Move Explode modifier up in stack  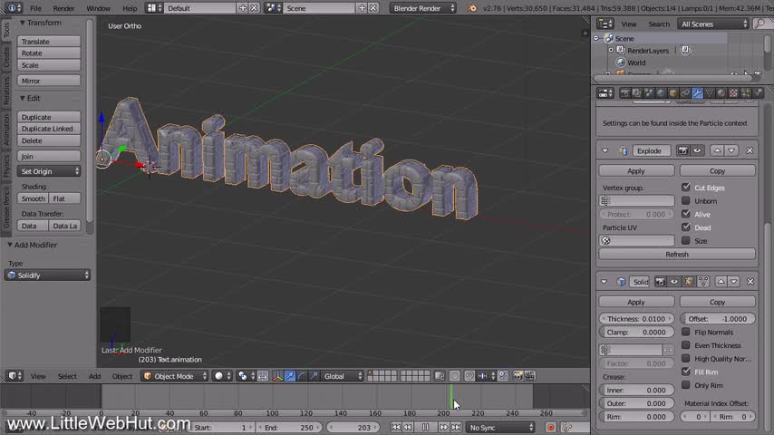point(717,150)
